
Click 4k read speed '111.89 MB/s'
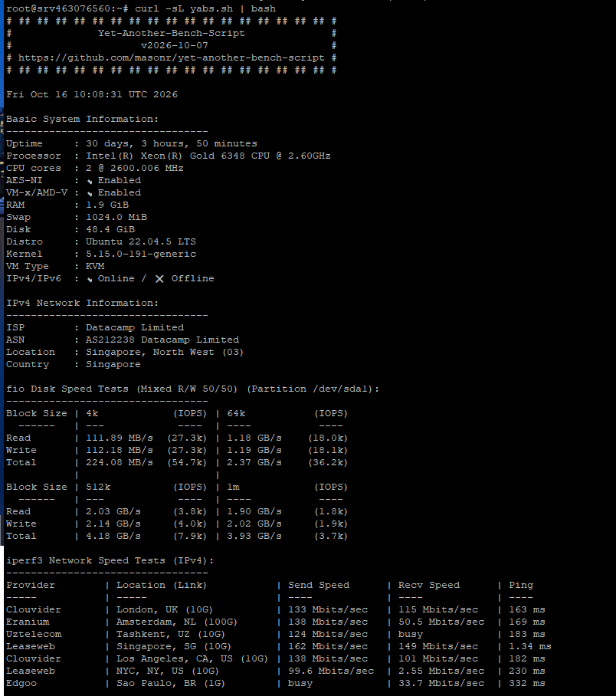[120, 438]
